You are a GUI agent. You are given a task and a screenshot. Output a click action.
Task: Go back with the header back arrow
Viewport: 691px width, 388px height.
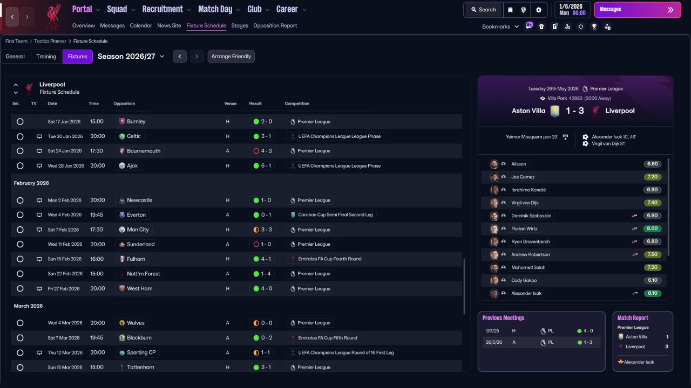point(12,17)
